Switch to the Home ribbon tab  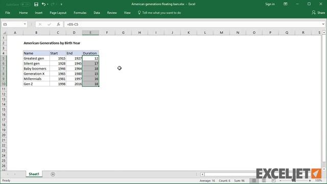(24, 13)
